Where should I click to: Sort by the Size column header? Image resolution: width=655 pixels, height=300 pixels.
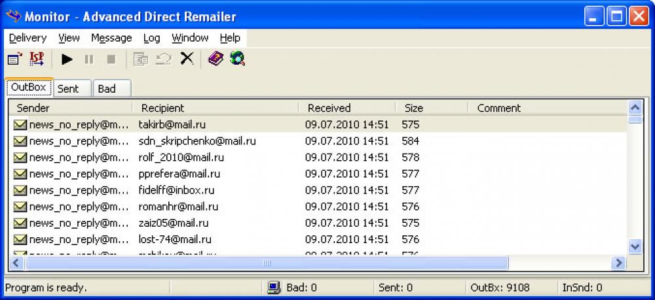pos(432,108)
